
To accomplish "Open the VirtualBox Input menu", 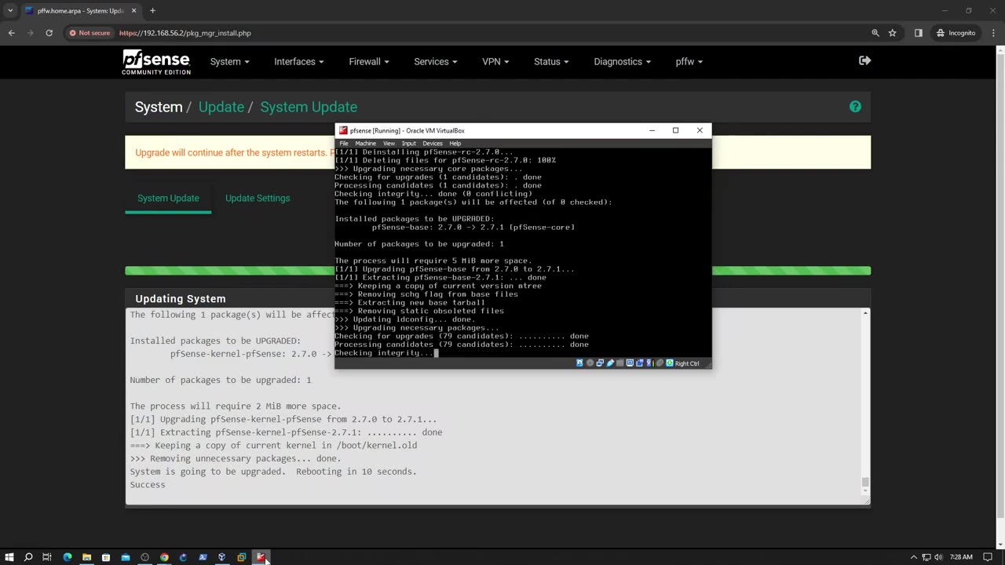I will [408, 144].
